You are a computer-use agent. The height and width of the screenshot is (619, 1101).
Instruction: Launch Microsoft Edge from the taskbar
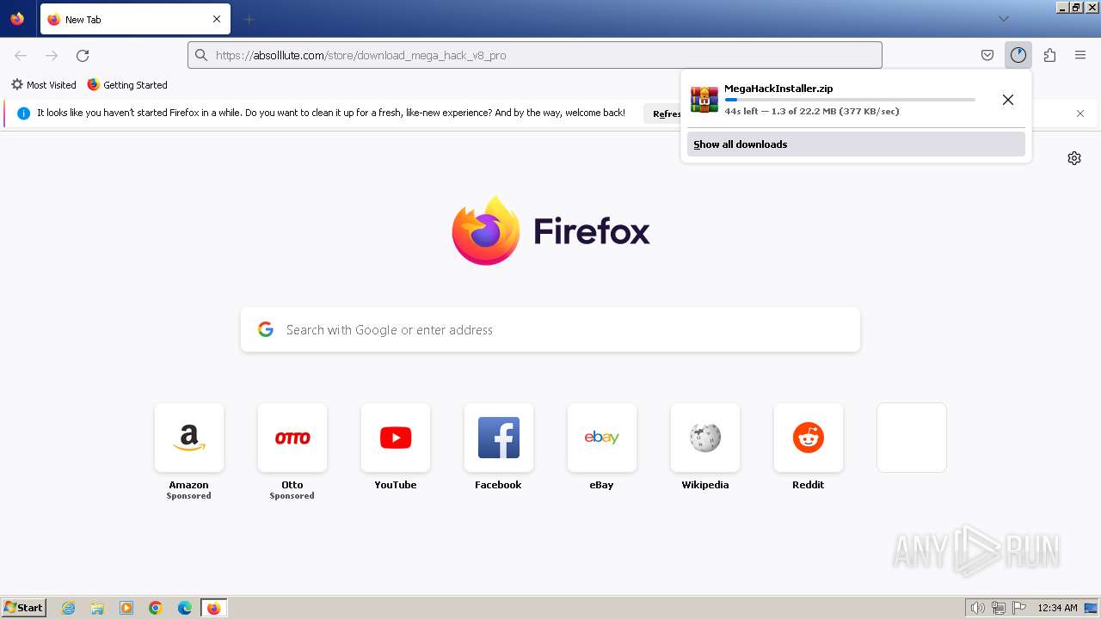185,608
